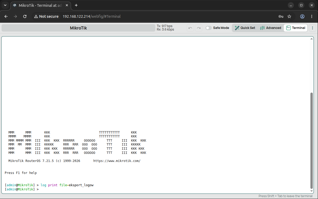Open the WebFig more options menu
318x199 pixels.
313,28
